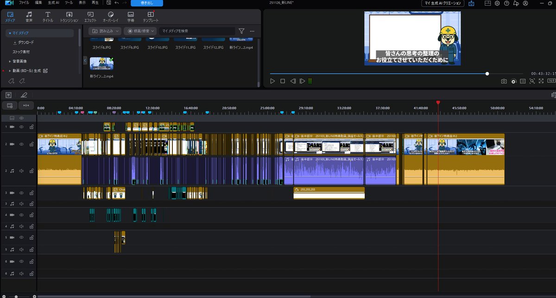Open preview quality settings icon
This screenshot has height=298, width=556.
(x=513, y=81)
